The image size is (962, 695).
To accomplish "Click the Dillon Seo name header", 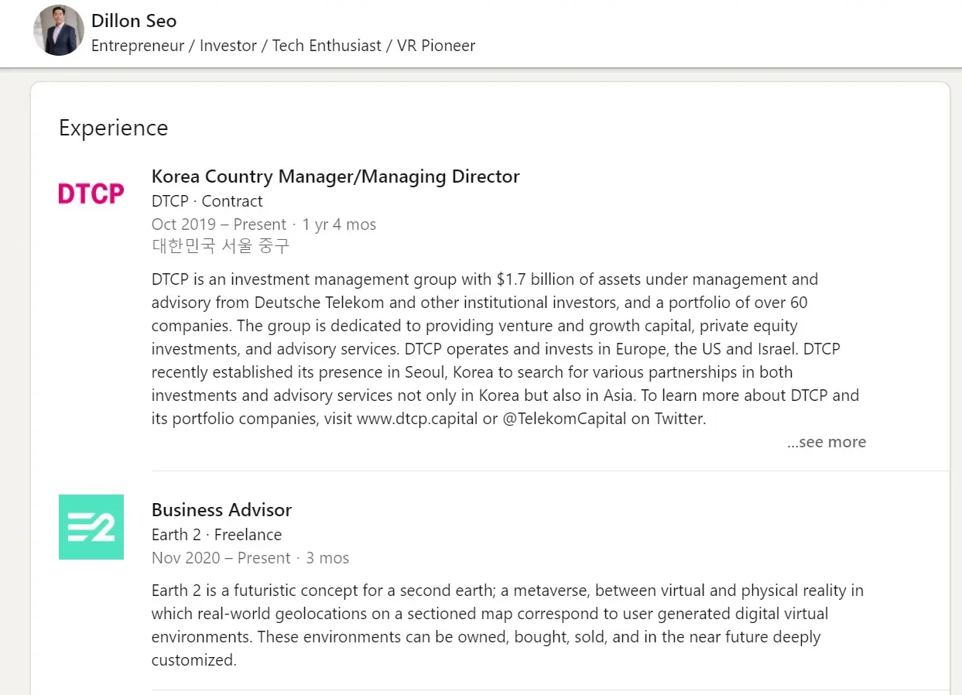I will click(134, 21).
